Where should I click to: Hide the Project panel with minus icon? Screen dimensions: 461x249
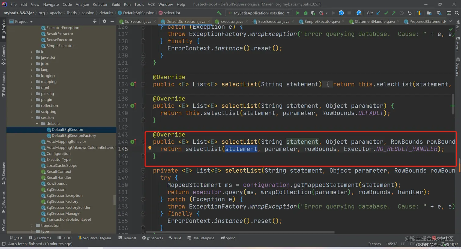point(112,21)
